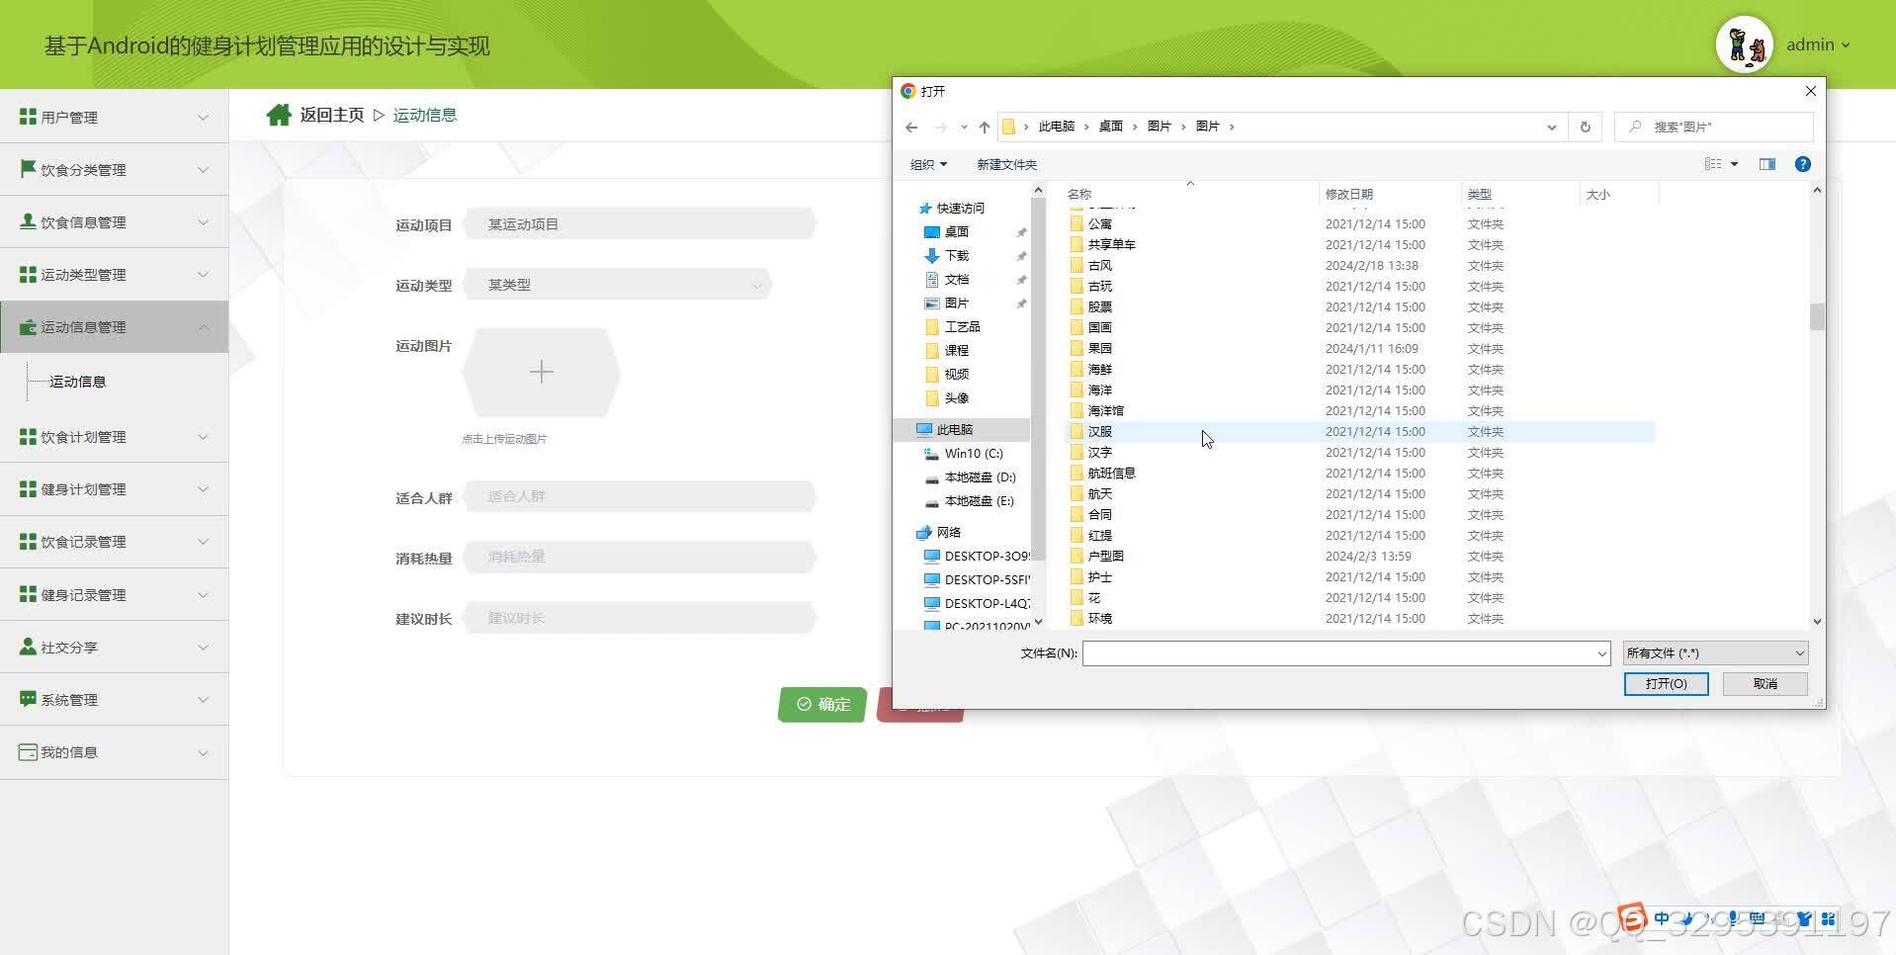Click the 系统管理 chat icon

pyautogui.click(x=28, y=699)
